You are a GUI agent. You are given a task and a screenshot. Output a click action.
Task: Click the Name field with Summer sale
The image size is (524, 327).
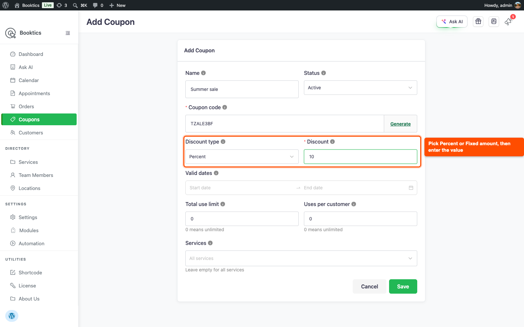click(242, 89)
